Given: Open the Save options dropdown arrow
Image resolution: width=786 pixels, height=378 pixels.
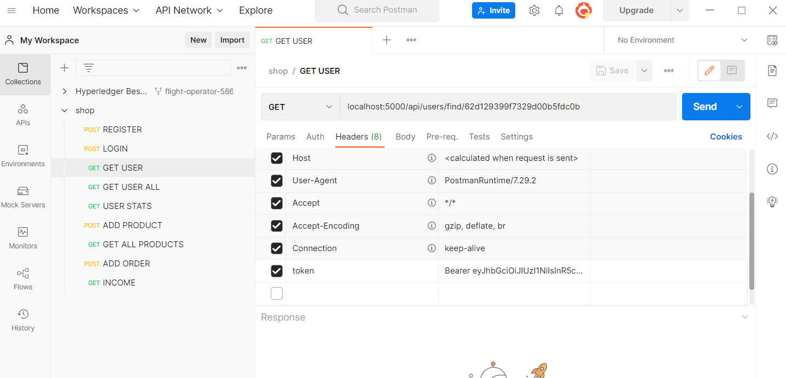Looking at the screenshot, I should click(x=644, y=71).
